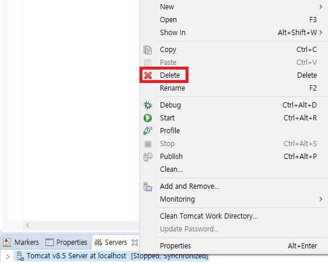Click the Tomcat server icon

(20, 256)
